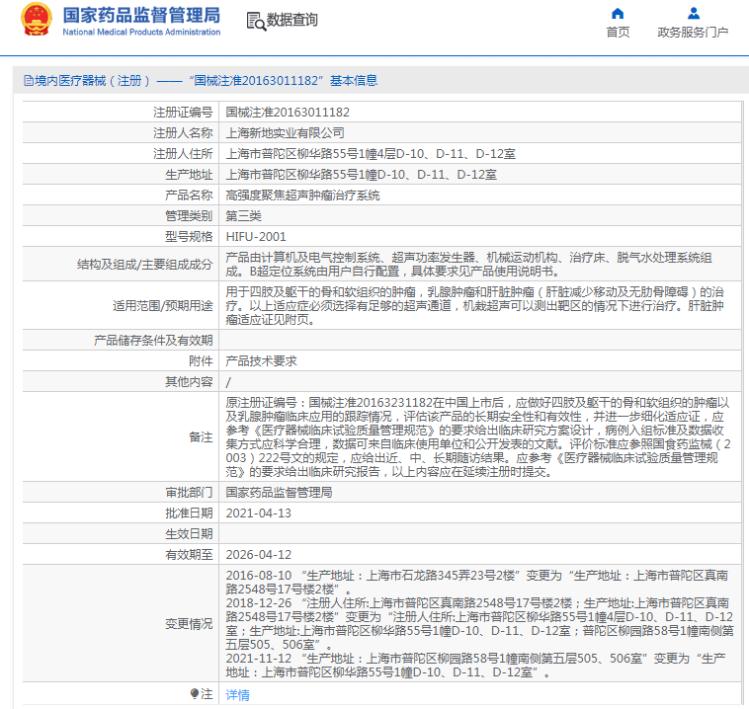Open the 数据查询 section title

click(x=292, y=20)
